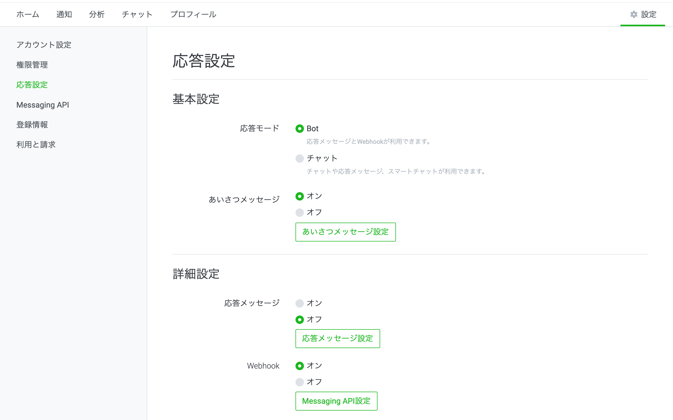Switch to the 分析 tab
This screenshot has width=673, height=420.
(x=97, y=14)
